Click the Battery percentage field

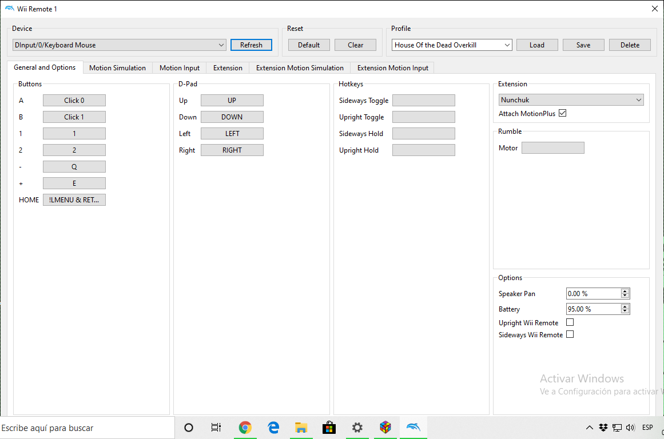click(x=593, y=309)
